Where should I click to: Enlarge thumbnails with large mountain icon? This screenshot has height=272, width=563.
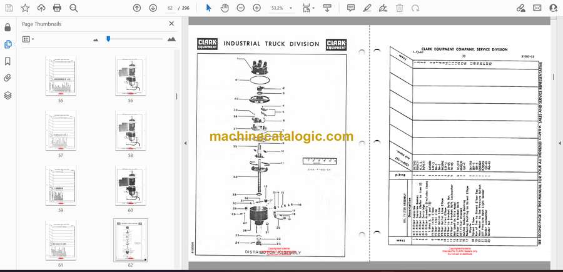coord(171,39)
